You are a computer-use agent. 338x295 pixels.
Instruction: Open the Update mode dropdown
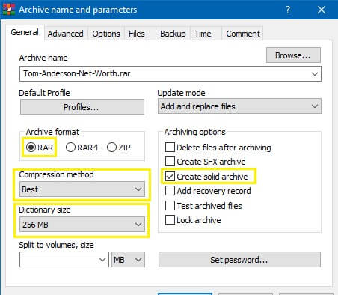pos(239,106)
